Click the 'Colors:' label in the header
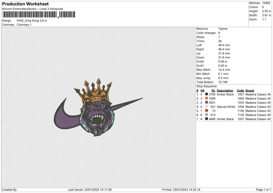Viewport: 273px width, 193px height. pyautogui.click(x=254, y=7)
